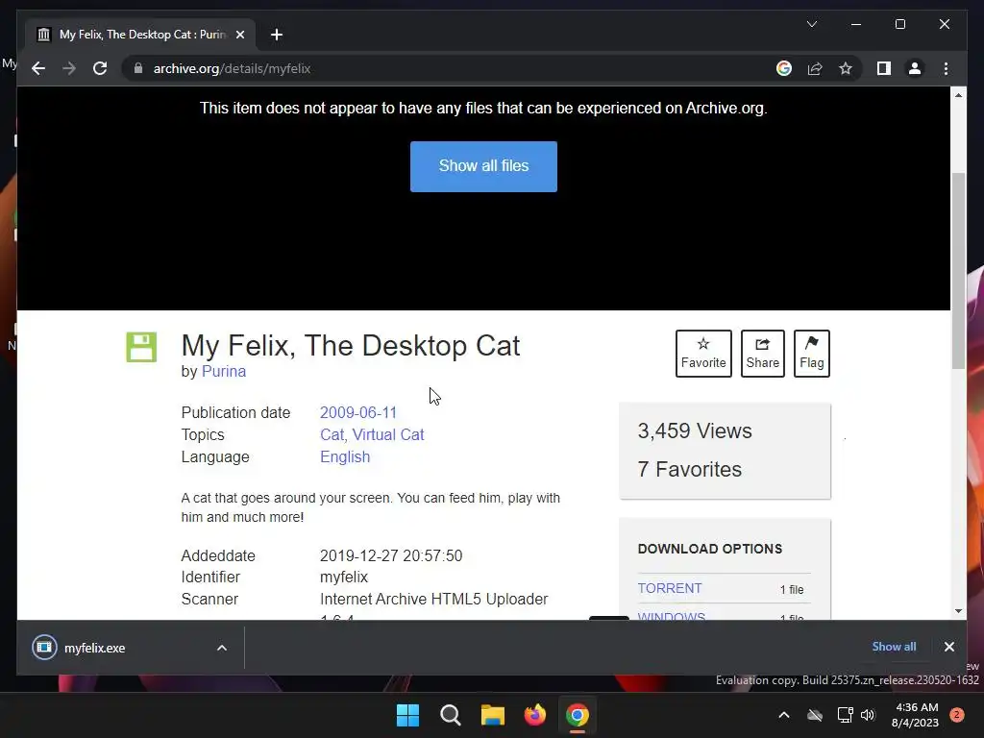Click the Addeddate value 2019-12-27 20:57:50

pos(391,556)
